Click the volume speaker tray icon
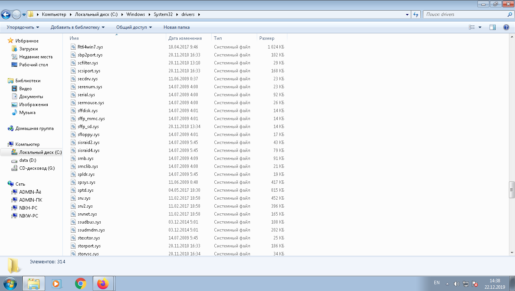This screenshot has width=515, height=291. tap(456, 283)
